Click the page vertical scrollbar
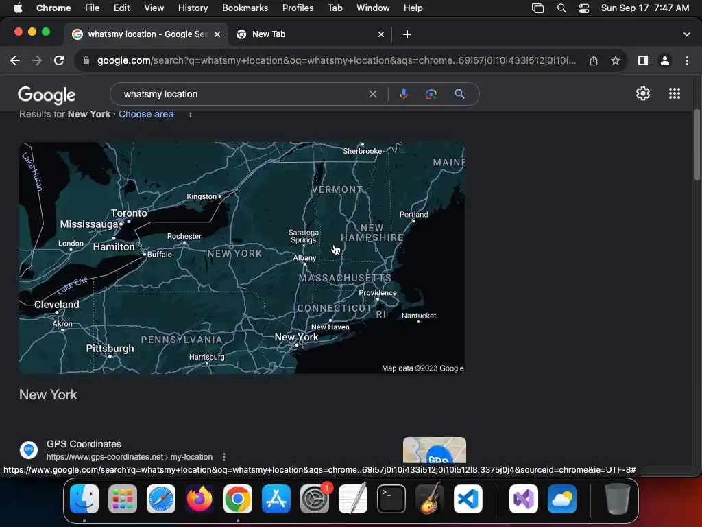Screen dimensions: 702x527 (697, 145)
